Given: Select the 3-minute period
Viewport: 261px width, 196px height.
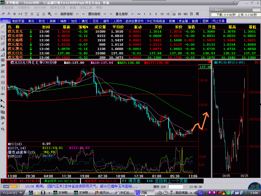Looking at the screenshot, I should pyautogui.click(x=150, y=14).
